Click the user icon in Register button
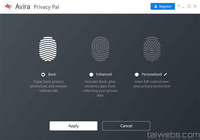This screenshot has height=140, width=200. (156, 6)
